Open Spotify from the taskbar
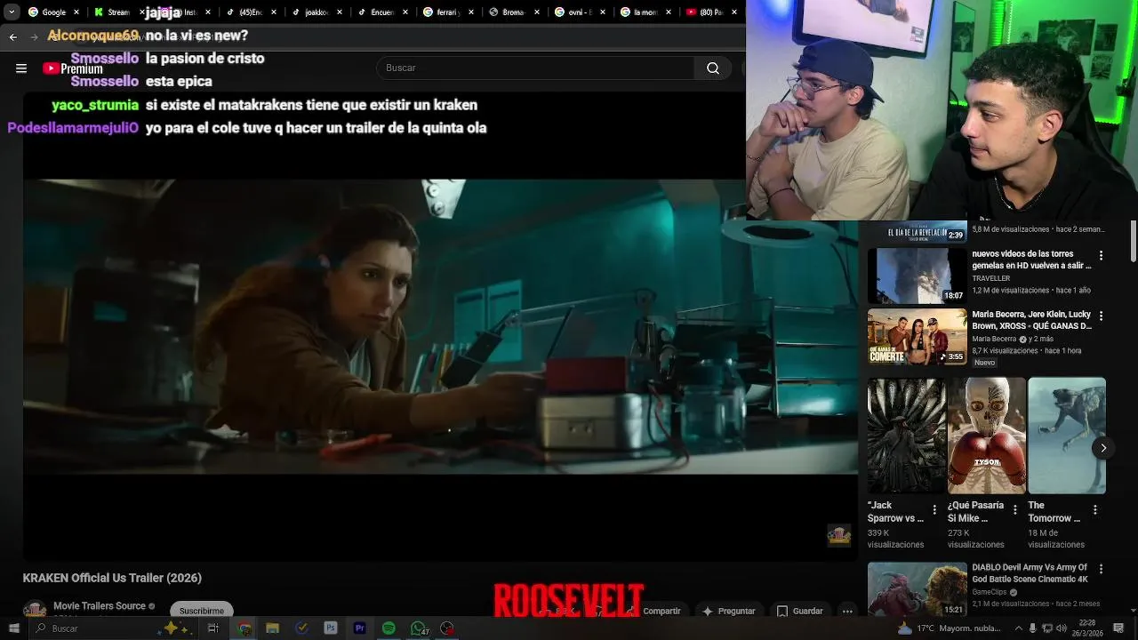1138x640 pixels. (389, 628)
